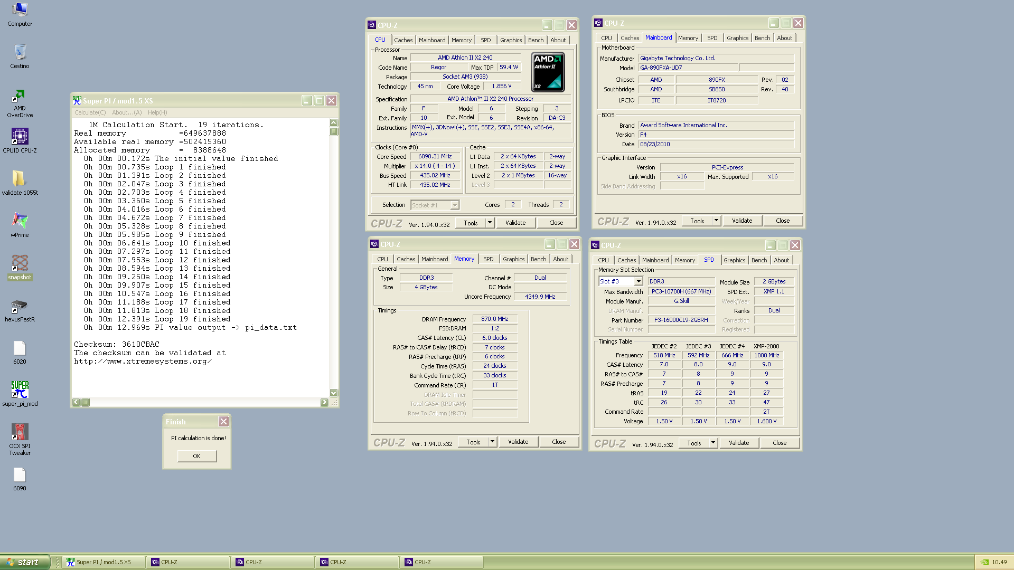The width and height of the screenshot is (1014, 570).
Task: Select Memory tab in Mainboard window
Action: [x=688, y=38]
